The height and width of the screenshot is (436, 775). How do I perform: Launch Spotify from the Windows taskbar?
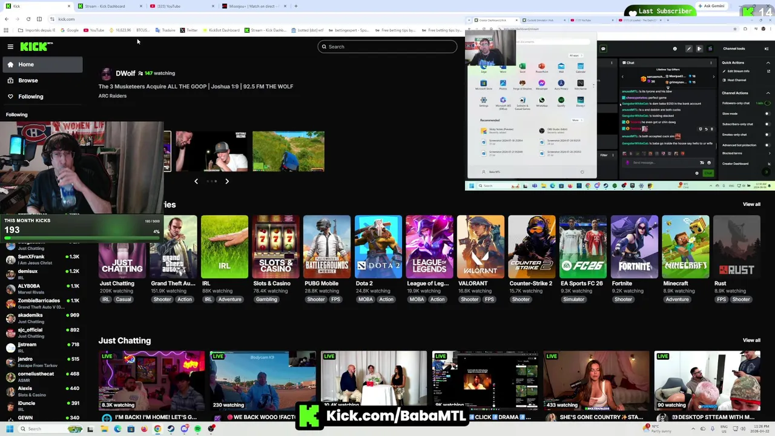(x=197, y=429)
